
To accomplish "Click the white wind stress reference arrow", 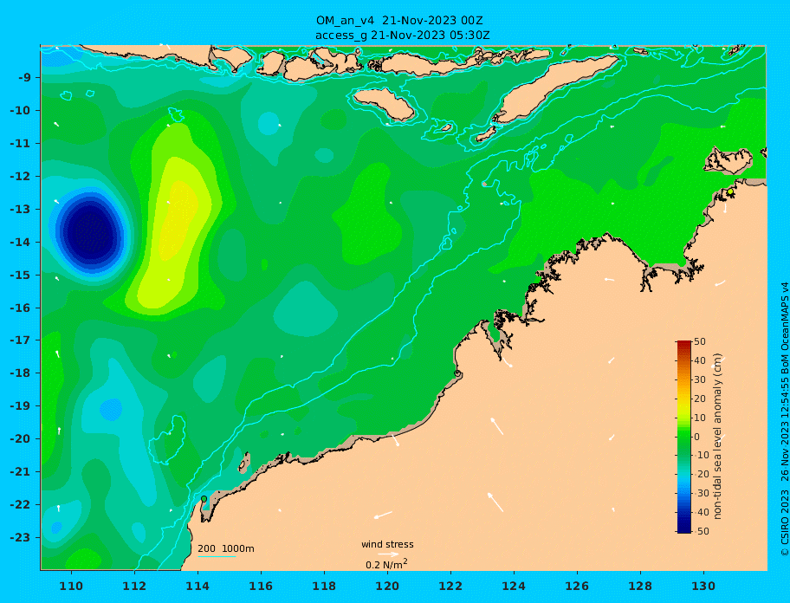I will pos(388,554).
